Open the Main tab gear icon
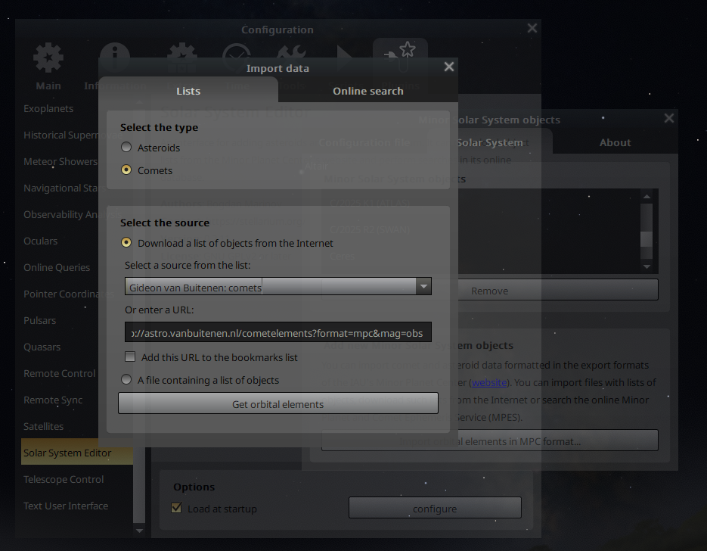 [x=48, y=58]
